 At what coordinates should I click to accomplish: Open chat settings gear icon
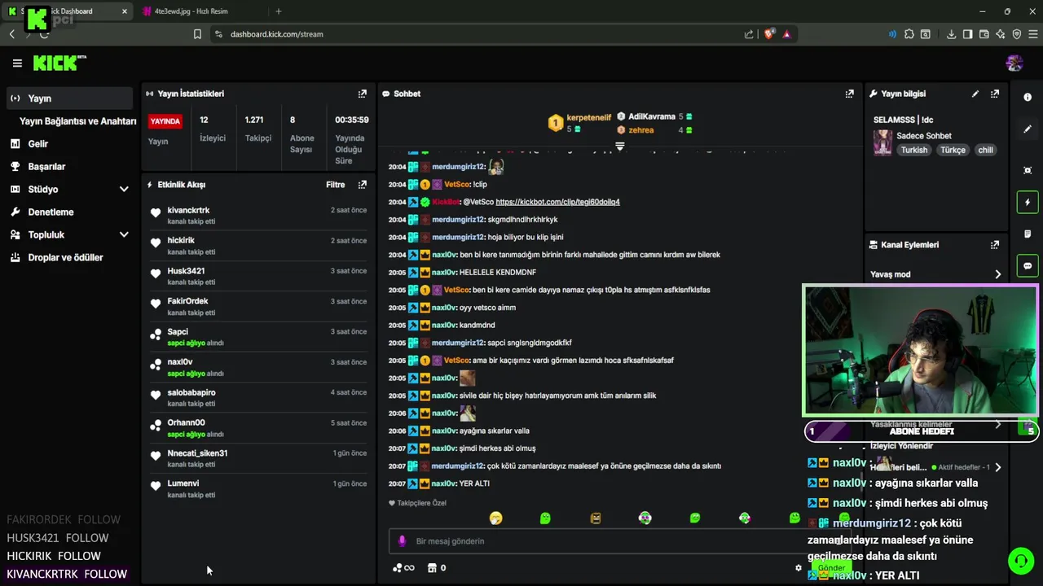point(799,568)
